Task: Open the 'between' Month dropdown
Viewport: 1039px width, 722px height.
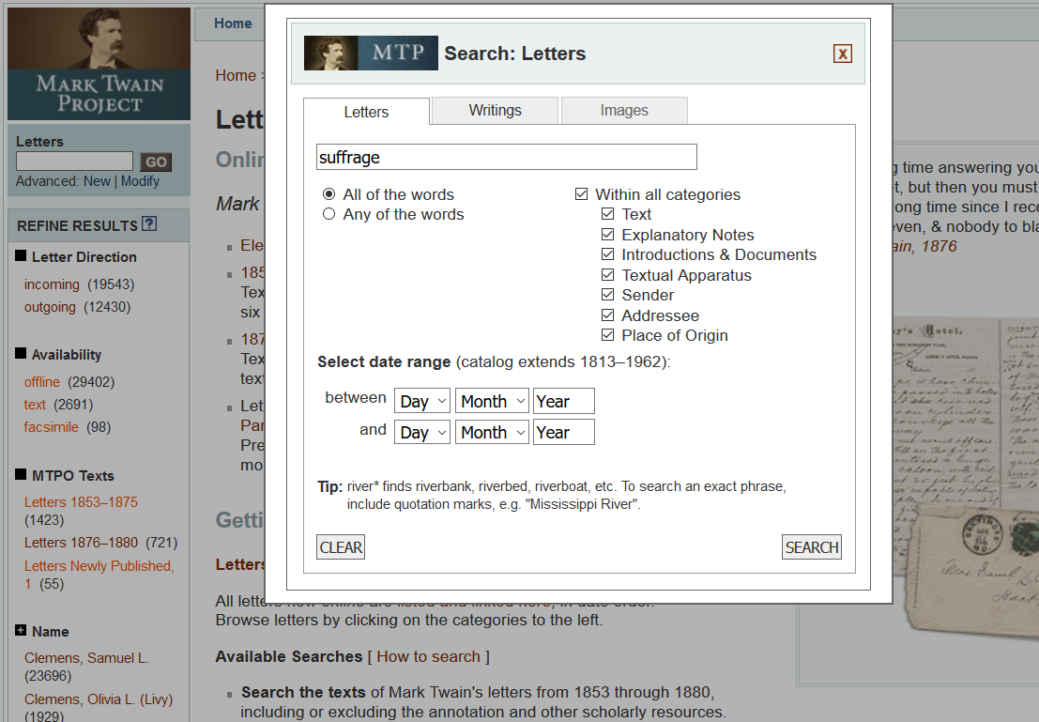Action: click(492, 401)
